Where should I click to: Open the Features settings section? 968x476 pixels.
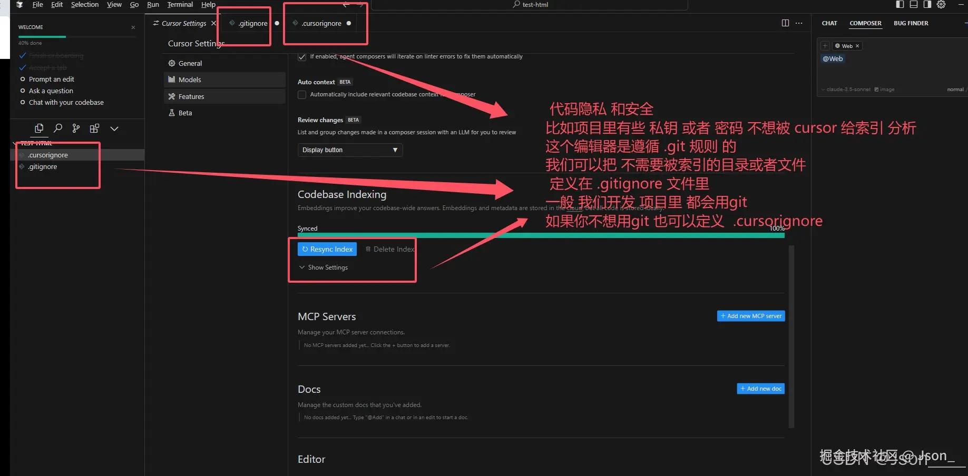point(225,96)
